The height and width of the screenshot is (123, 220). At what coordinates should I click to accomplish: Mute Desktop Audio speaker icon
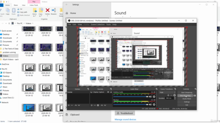(x=151, y=97)
